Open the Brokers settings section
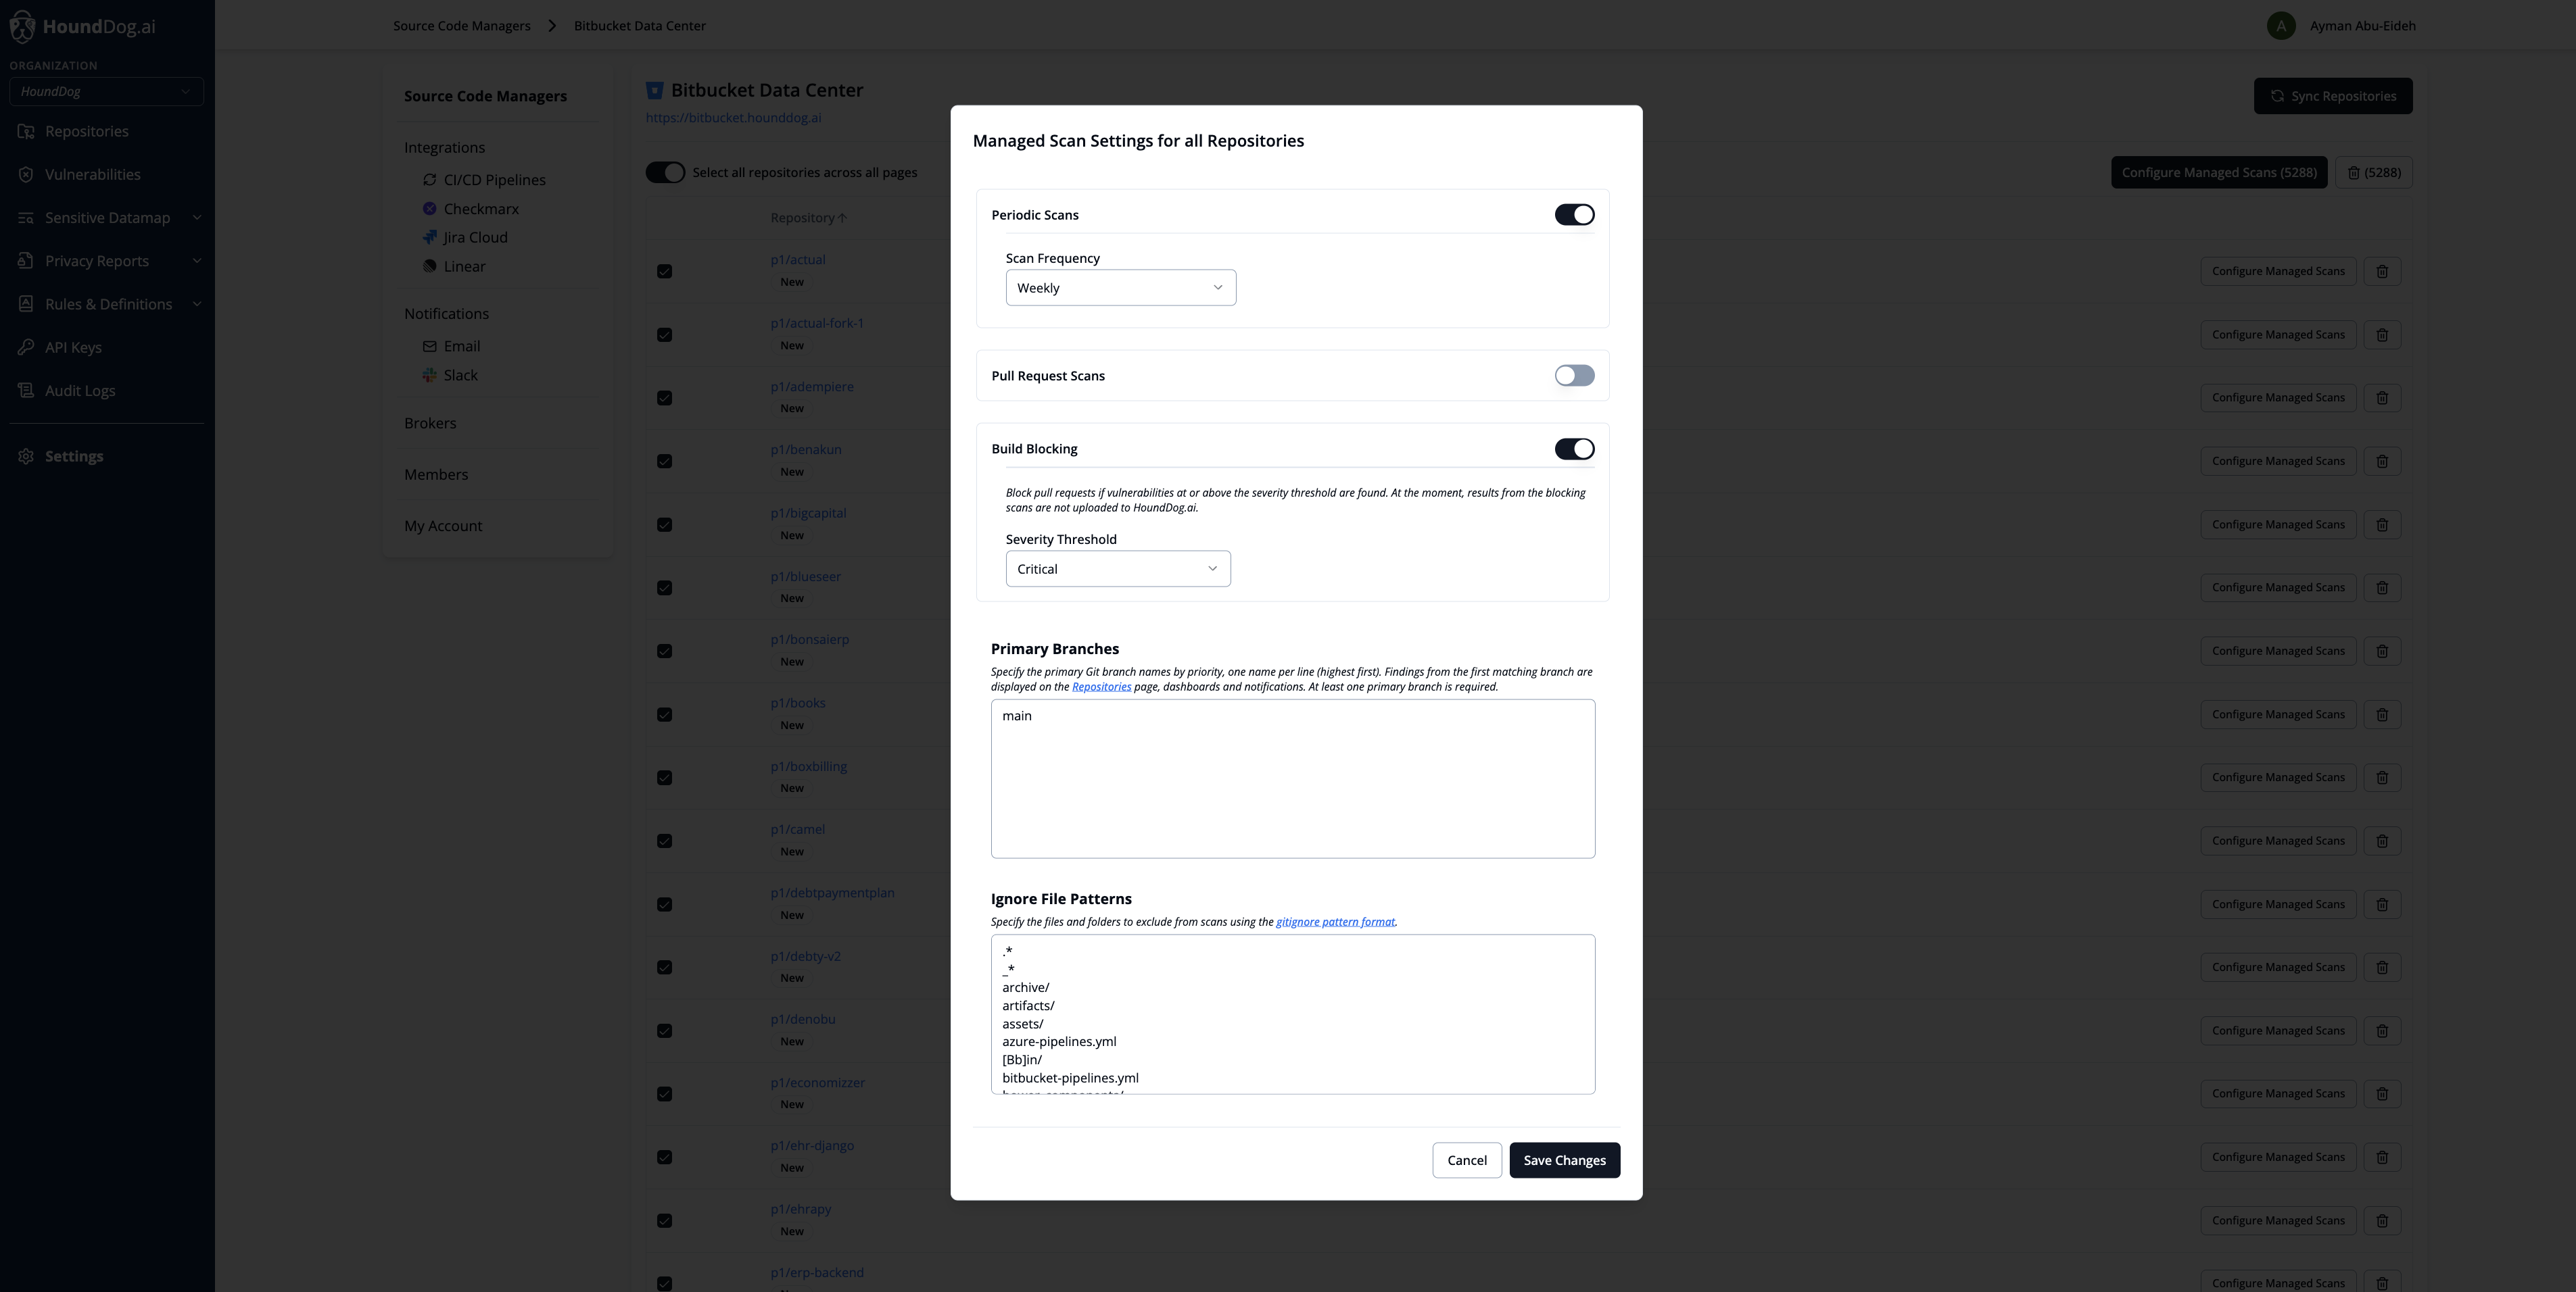The width and height of the screenshot is (2576, 1292). [x=430, y=424]
